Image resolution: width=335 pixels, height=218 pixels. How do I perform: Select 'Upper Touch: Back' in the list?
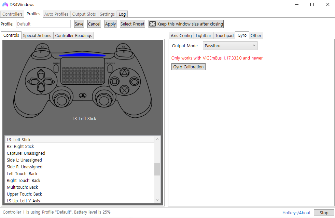(80, 194)
